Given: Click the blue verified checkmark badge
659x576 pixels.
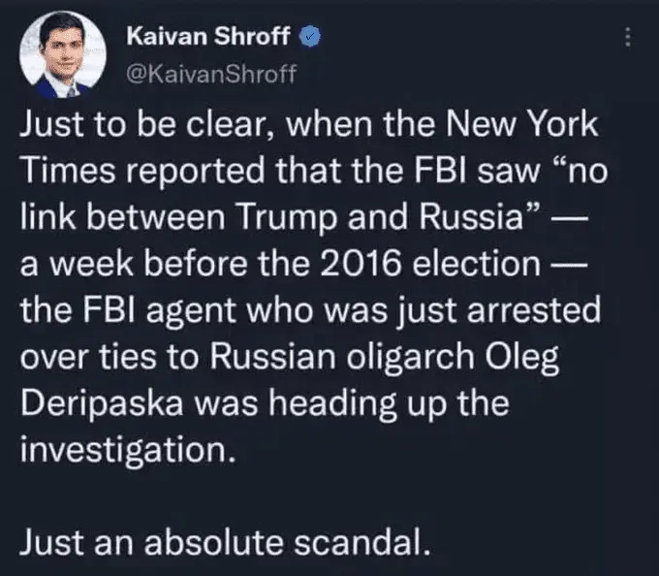Looking at the screenshot, I should pyautogui.click(x=305, y=40).
